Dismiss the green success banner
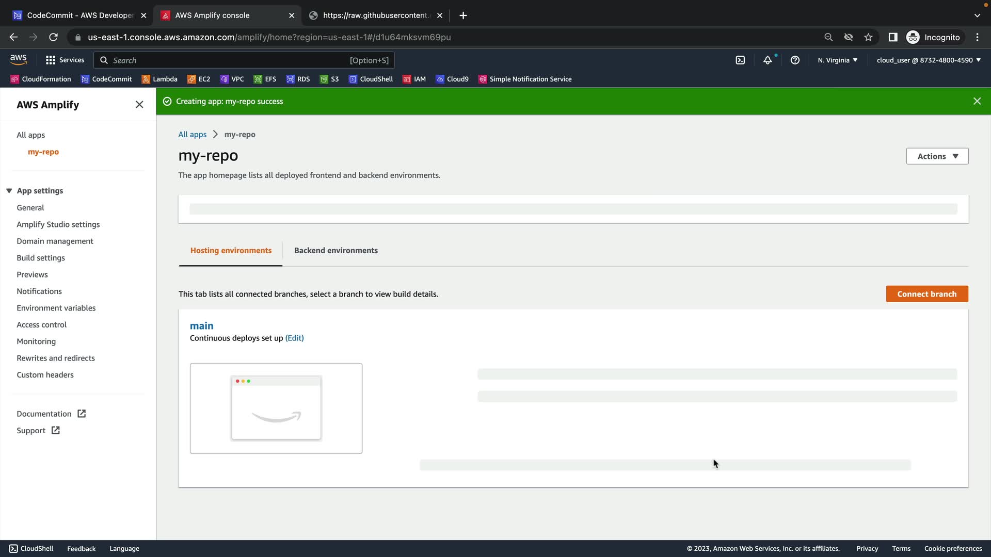Viewport: 991px width, 557px height. 977,101
